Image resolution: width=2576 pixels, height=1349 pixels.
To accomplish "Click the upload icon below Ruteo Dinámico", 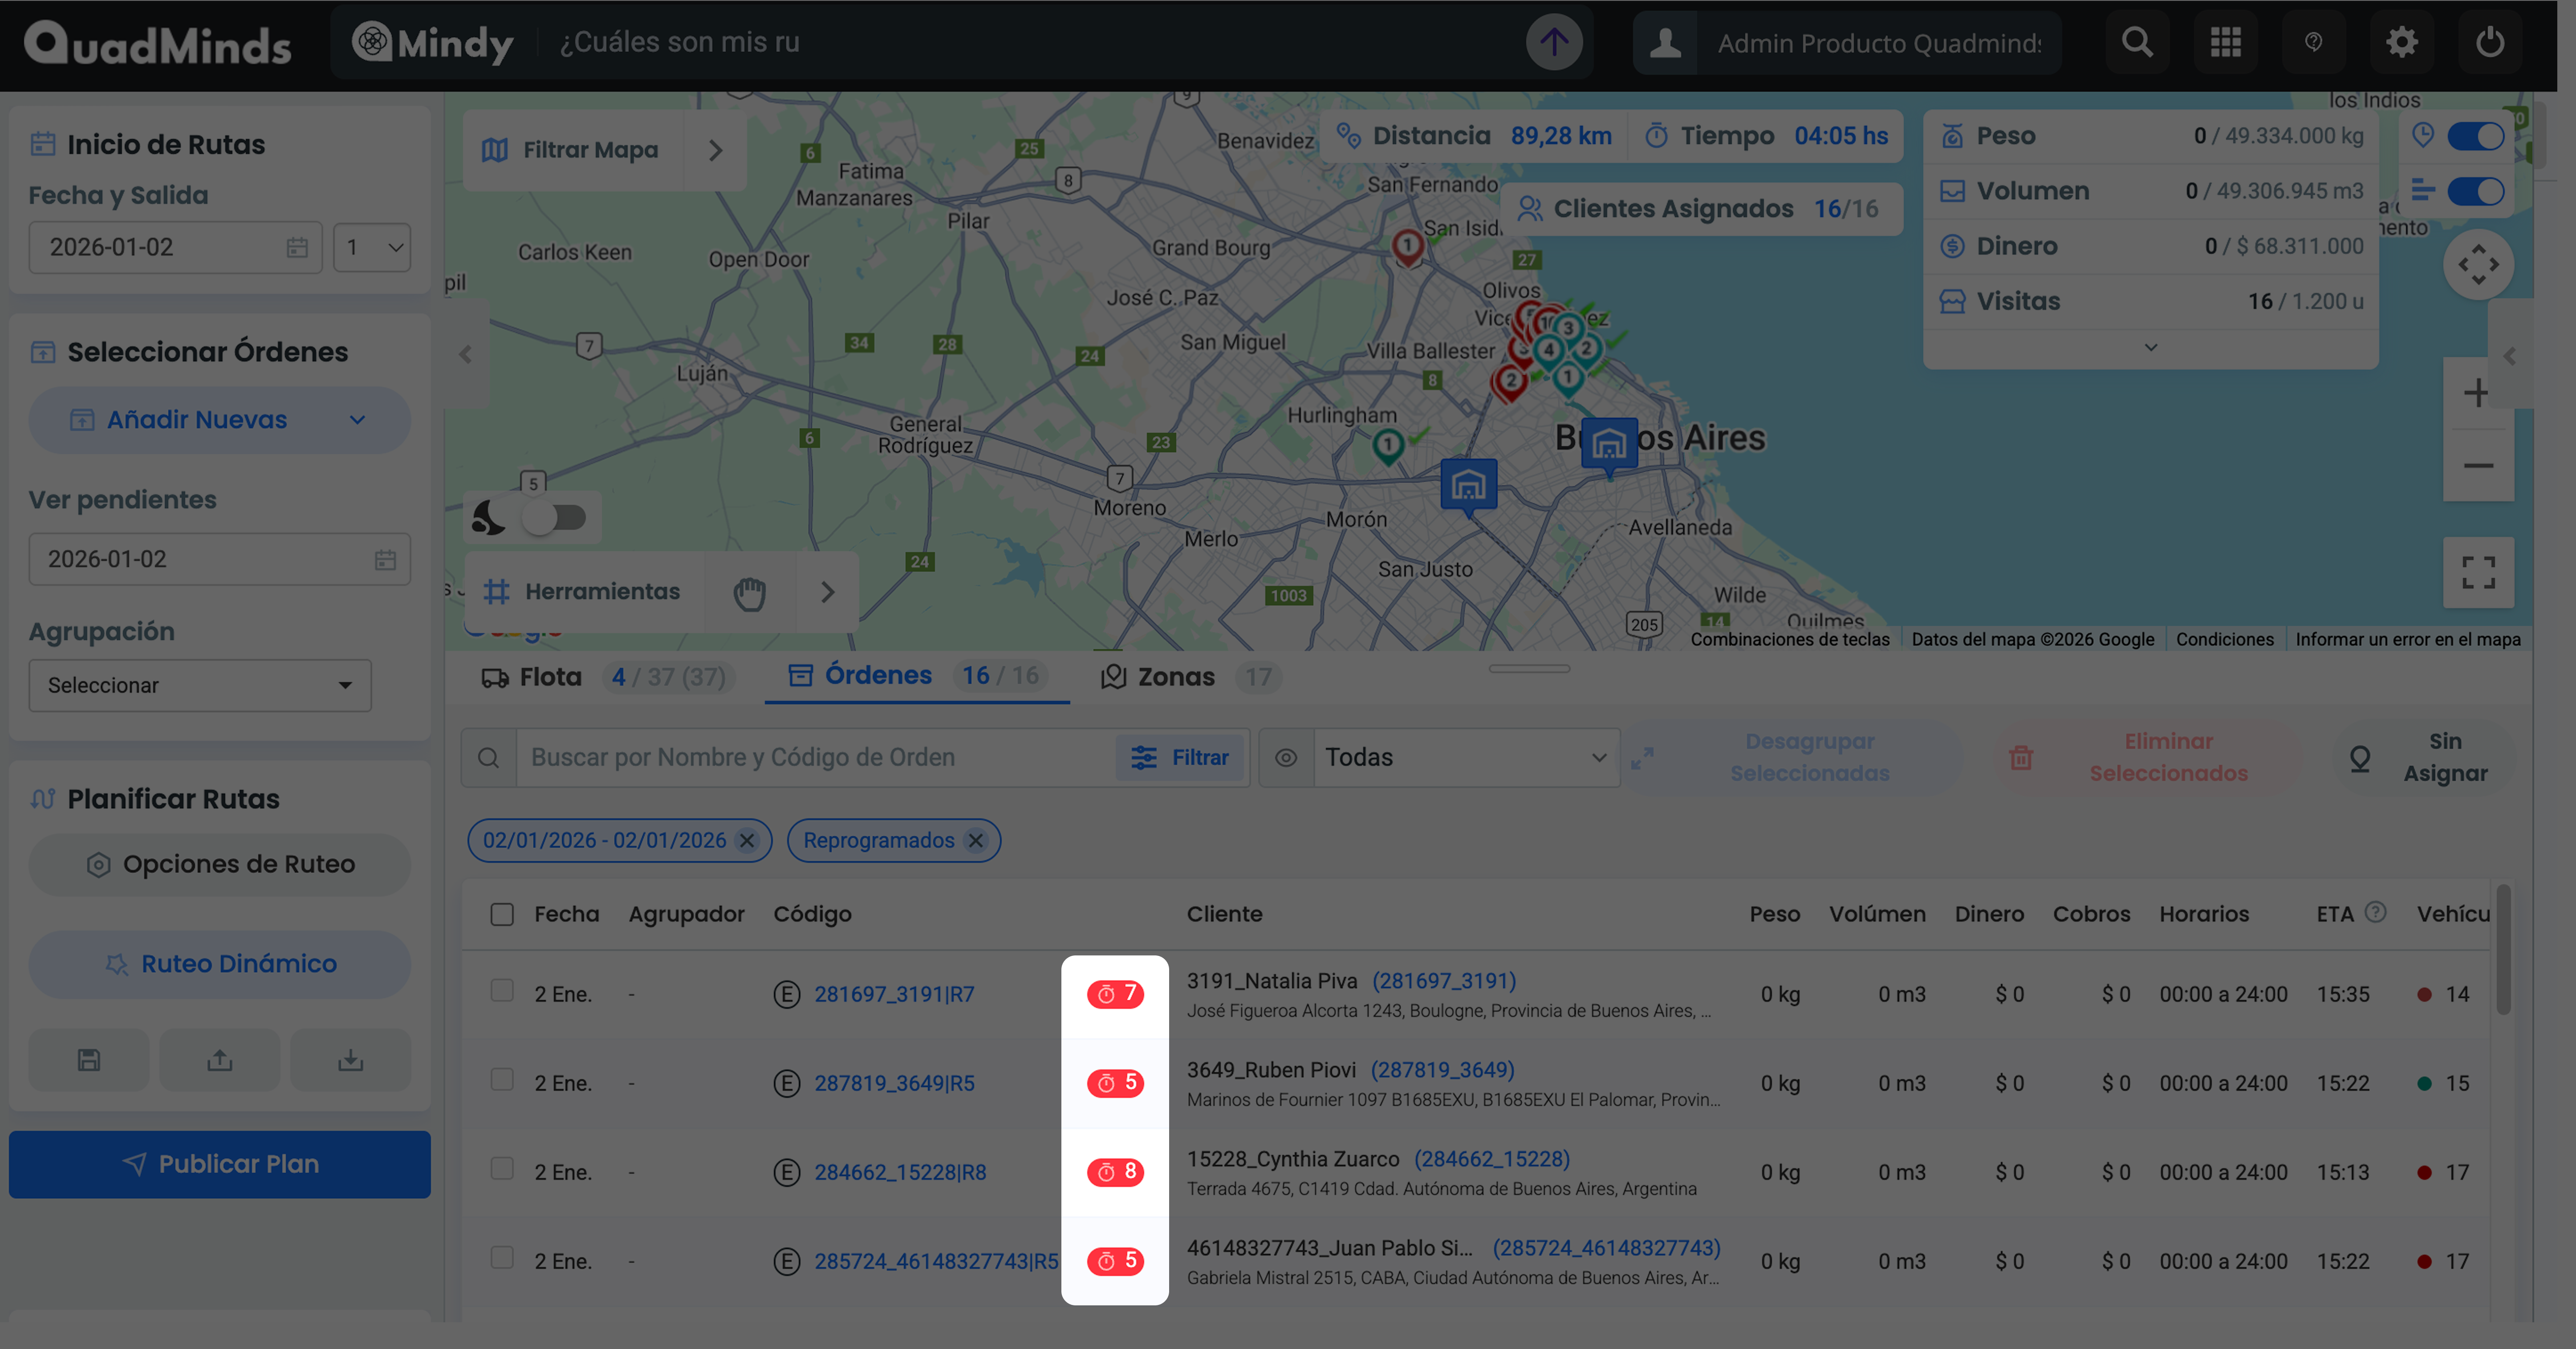I will click(220, 1060).
